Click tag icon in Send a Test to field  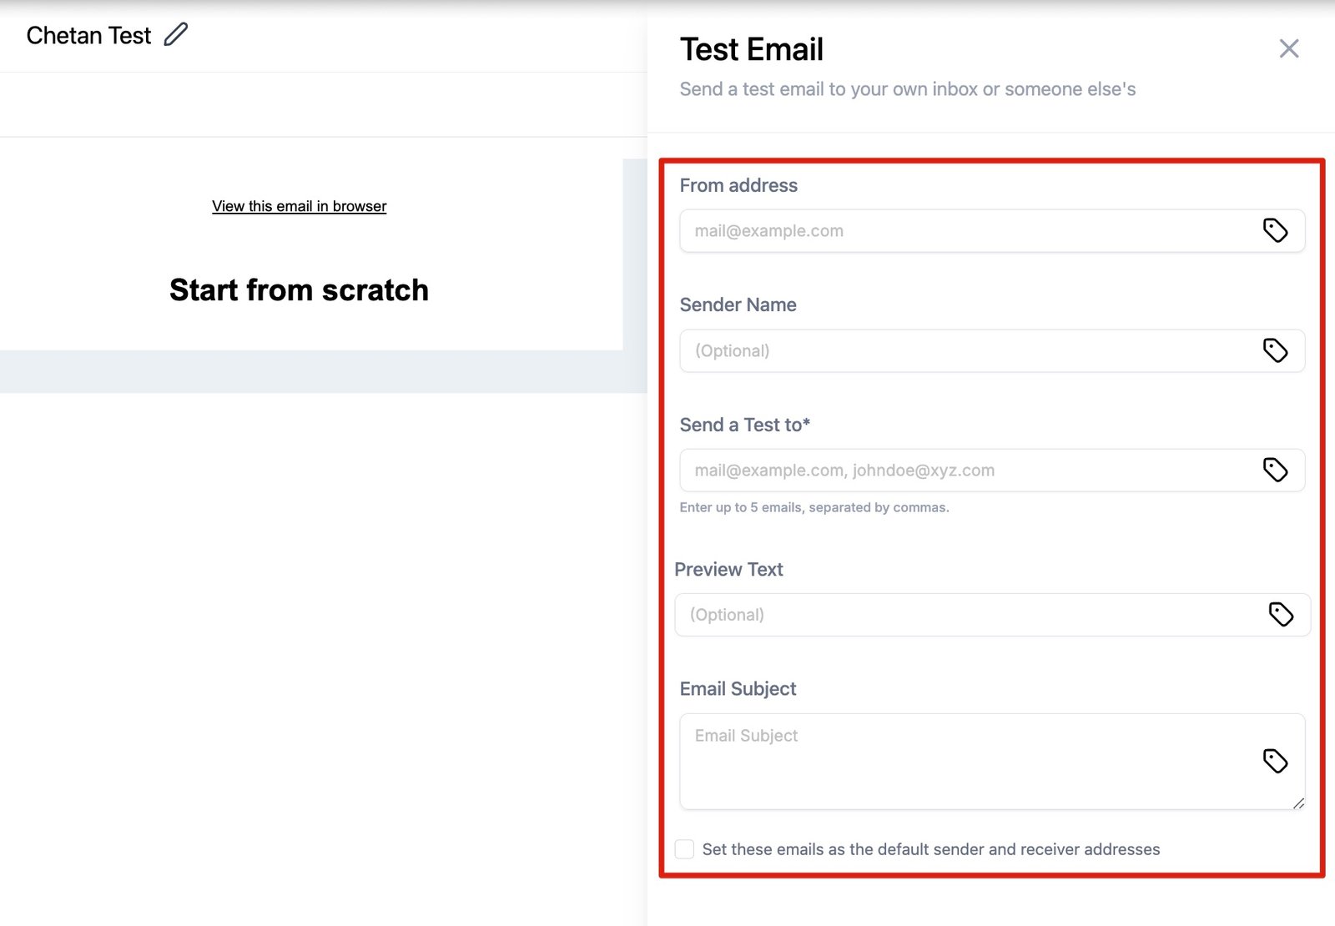(x=1275, y=470)
